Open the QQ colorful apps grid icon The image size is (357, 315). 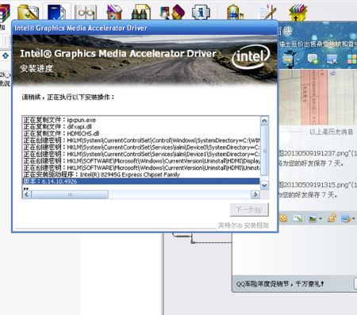point(351,60)
